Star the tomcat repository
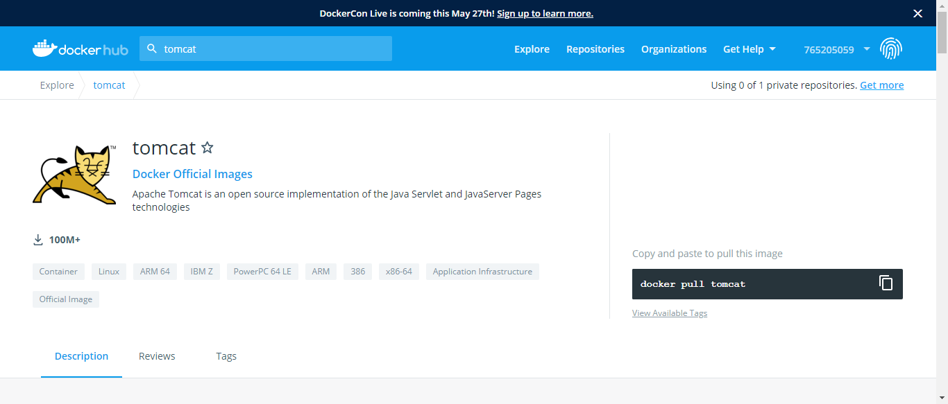 click(x=208, y=148)
